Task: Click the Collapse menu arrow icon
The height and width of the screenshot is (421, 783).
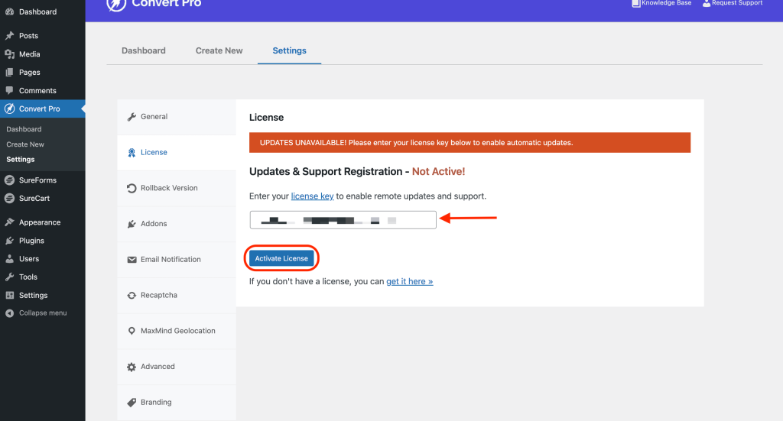Action: [x=9, y=313]
